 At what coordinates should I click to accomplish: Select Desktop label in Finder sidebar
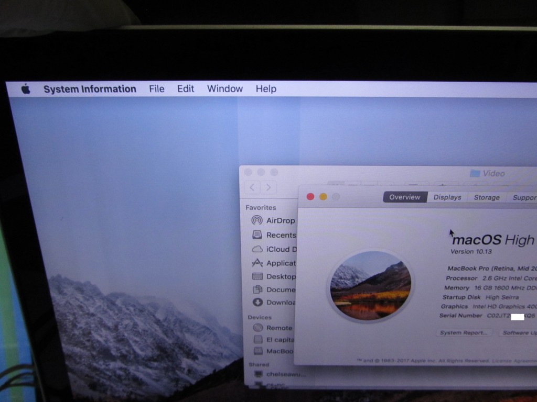281,276
